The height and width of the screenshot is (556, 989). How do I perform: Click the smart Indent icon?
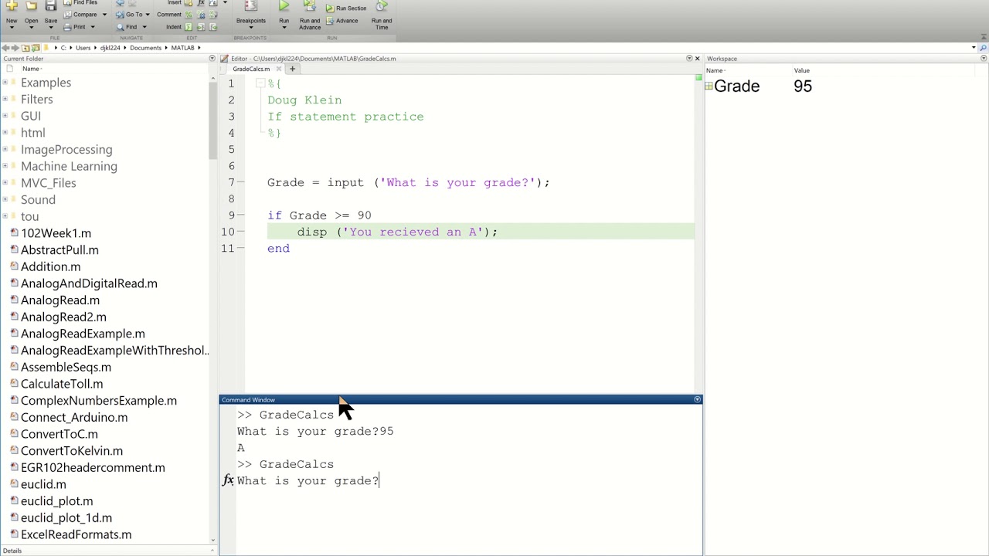[x=189, y=27]
